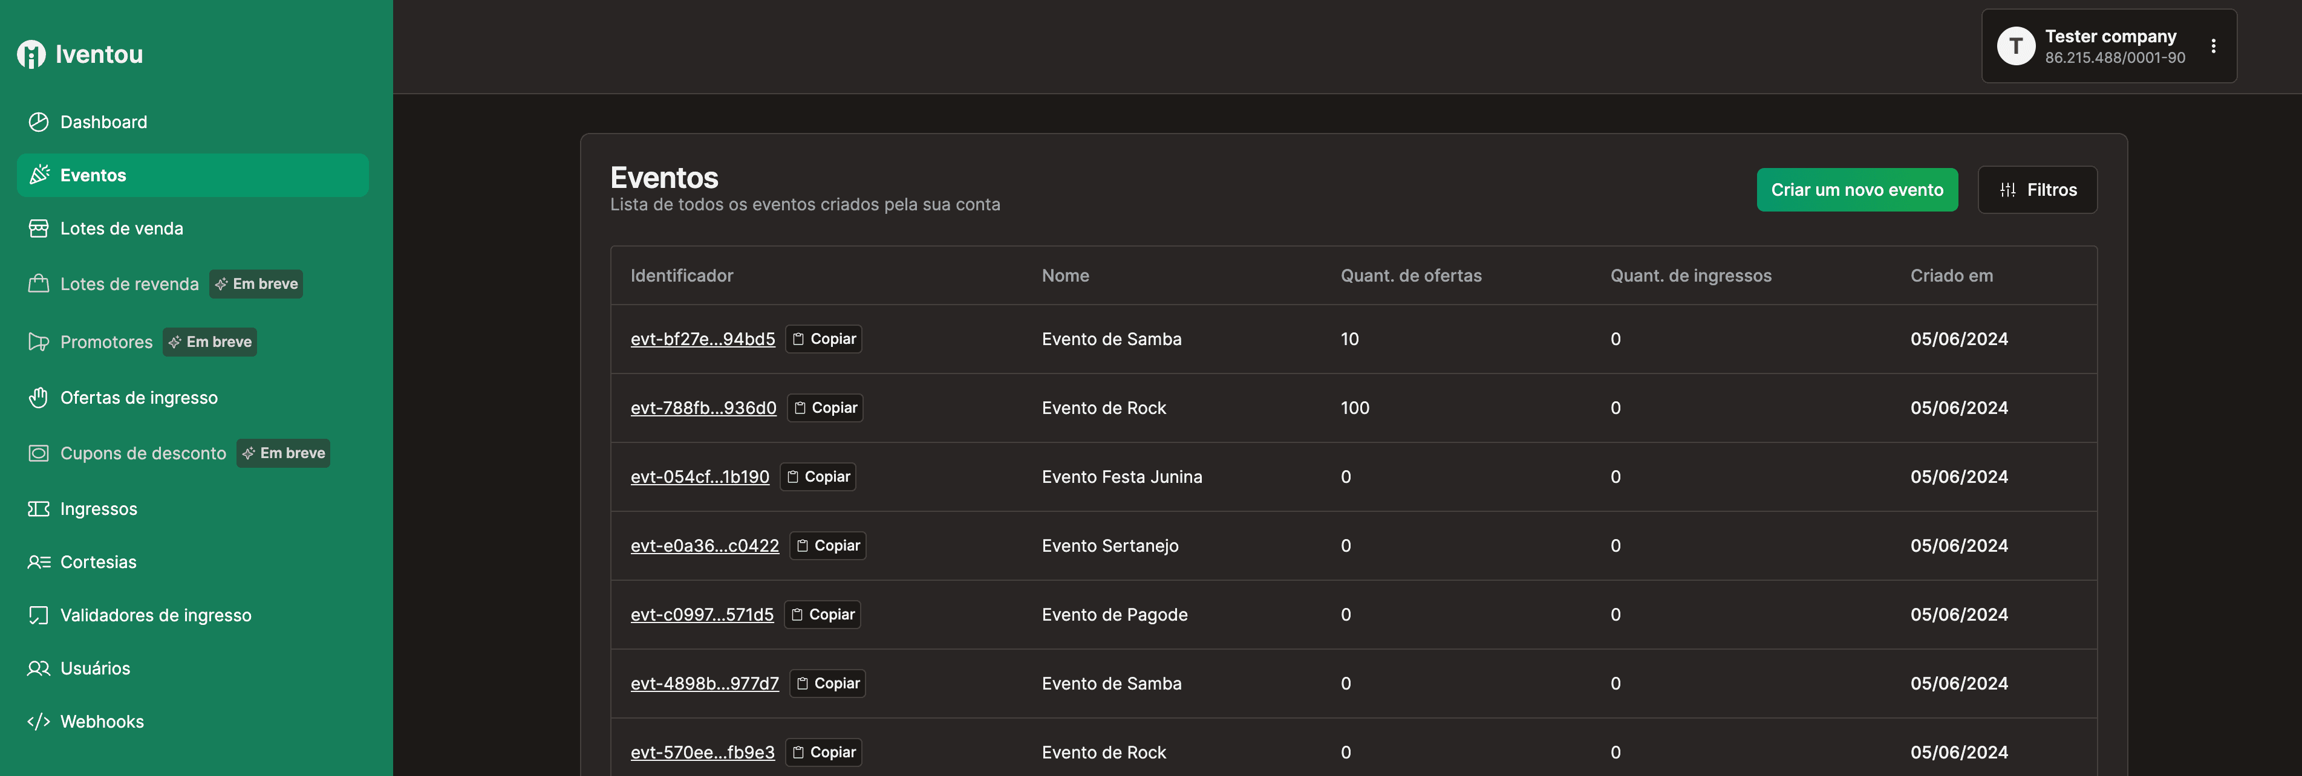Screen dimensions: 2302x776
Task: Go to Dashboard in the sidebar
Action: tap(192, 122)
